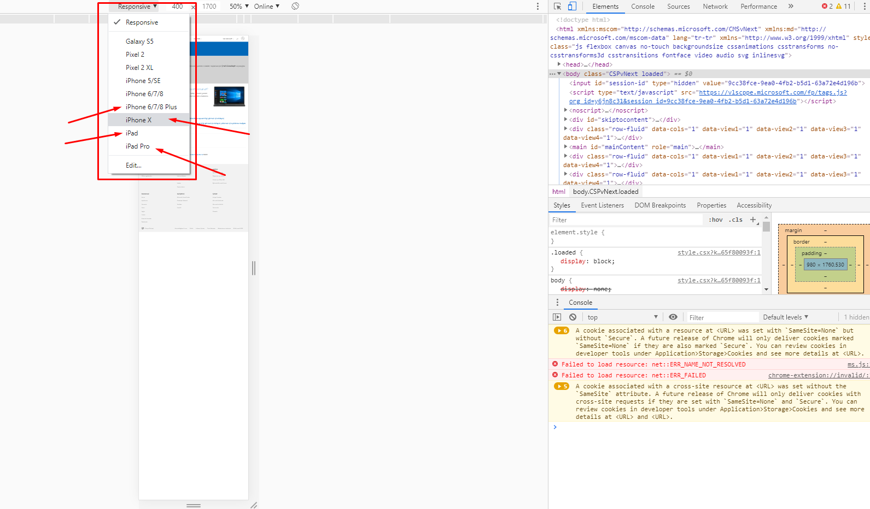Choose Galaxy S5 from the device list
The height and width of the screenshot is (509, 870).
(149, 42)
